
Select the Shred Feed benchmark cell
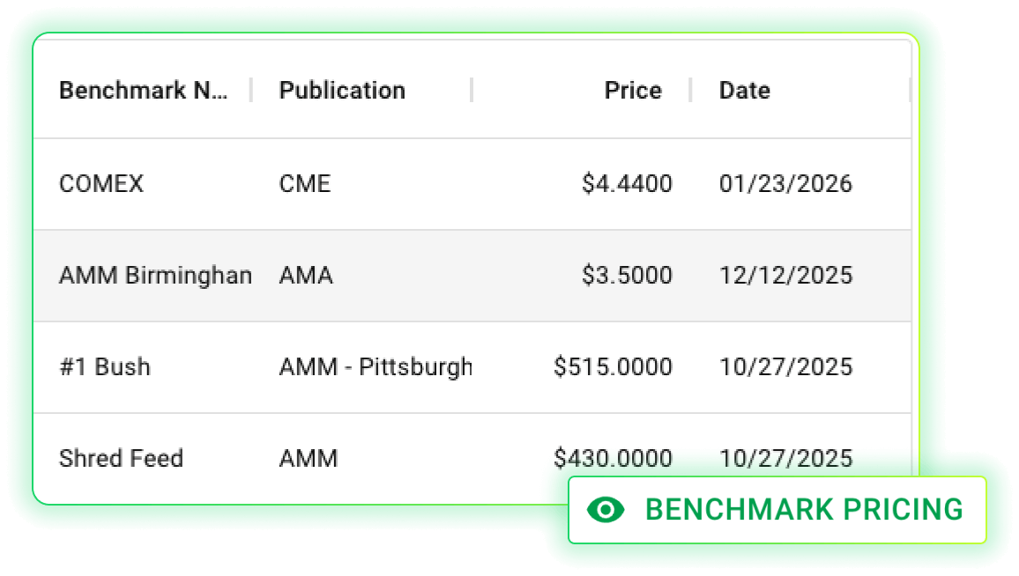121,458
